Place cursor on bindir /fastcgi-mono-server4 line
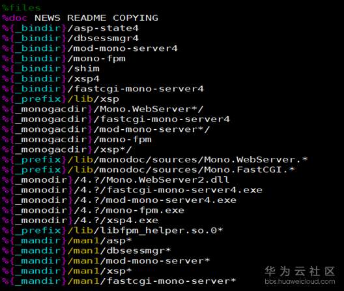This screenshot has width=344, height=291. (103, 89)
